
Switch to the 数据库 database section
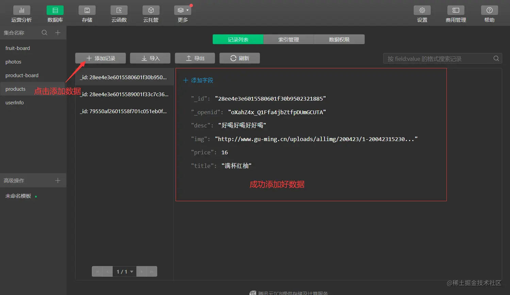[x=55, y=14]
